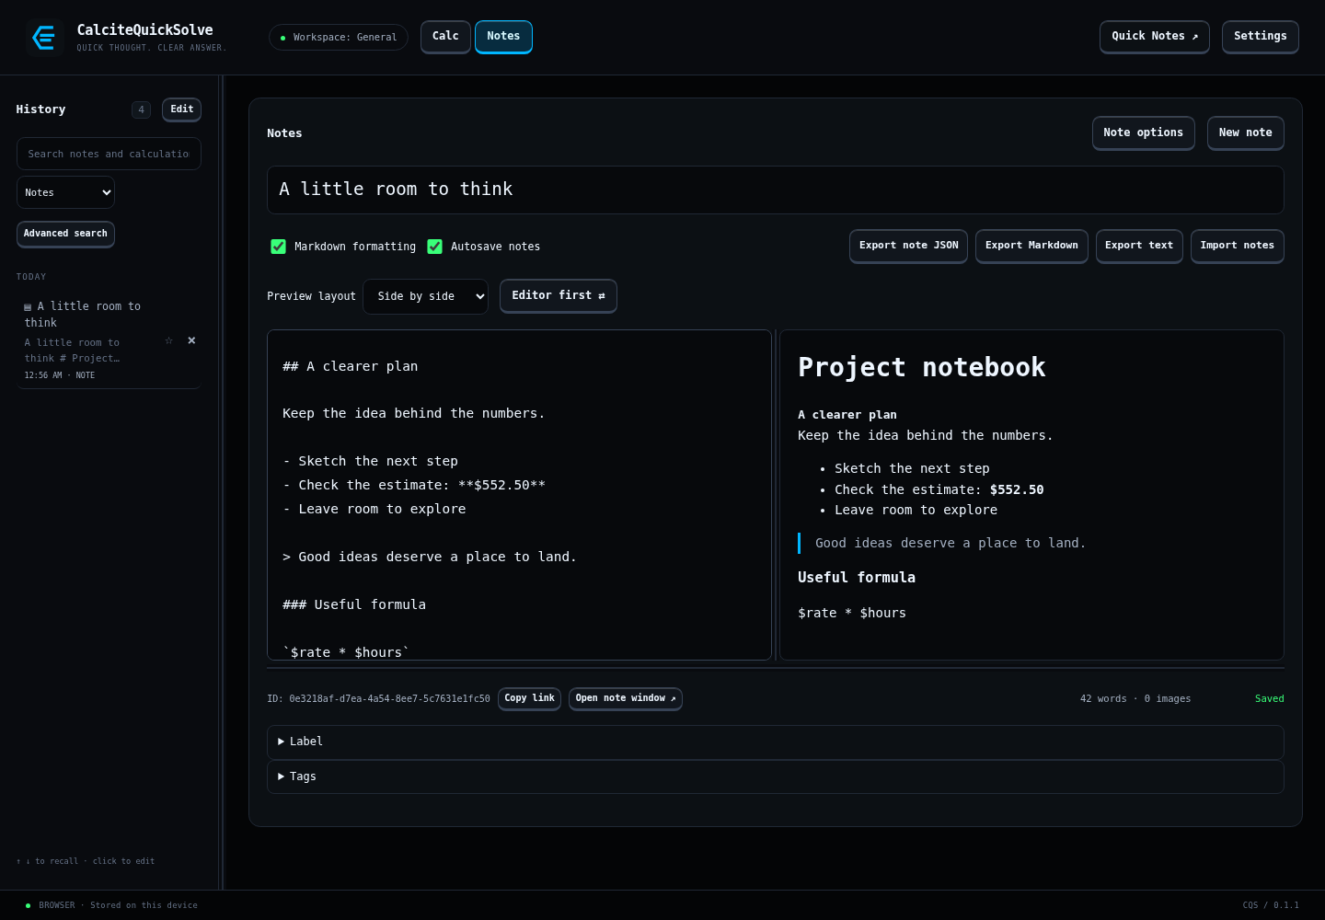1325x920 pixels.
Task: Click the CalciteQuickSolve logo icon
Action: (43, 38)
